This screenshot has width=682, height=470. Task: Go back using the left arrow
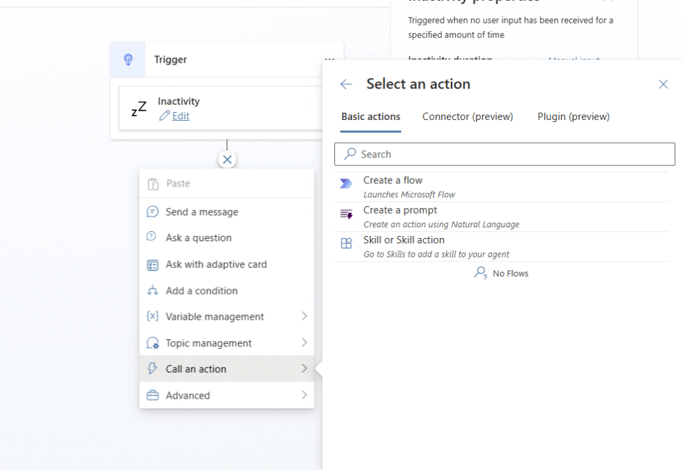(346, 84)
